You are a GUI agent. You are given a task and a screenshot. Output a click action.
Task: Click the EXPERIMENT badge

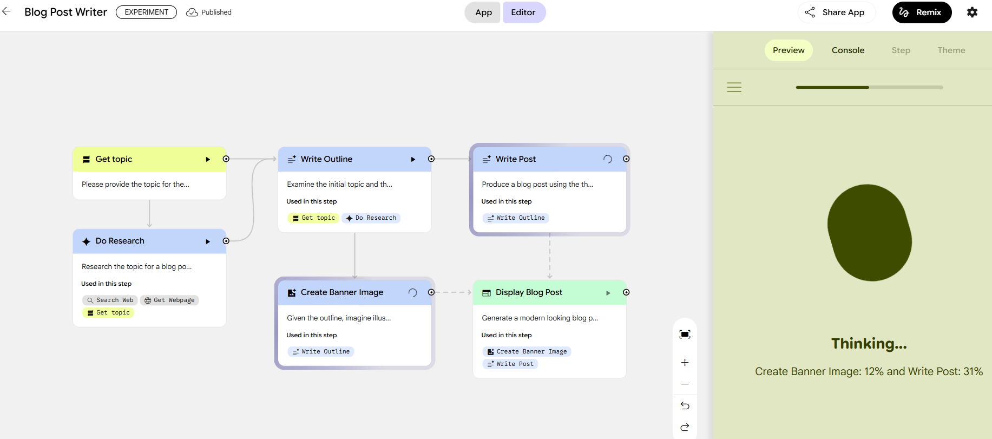click(146, 12)
